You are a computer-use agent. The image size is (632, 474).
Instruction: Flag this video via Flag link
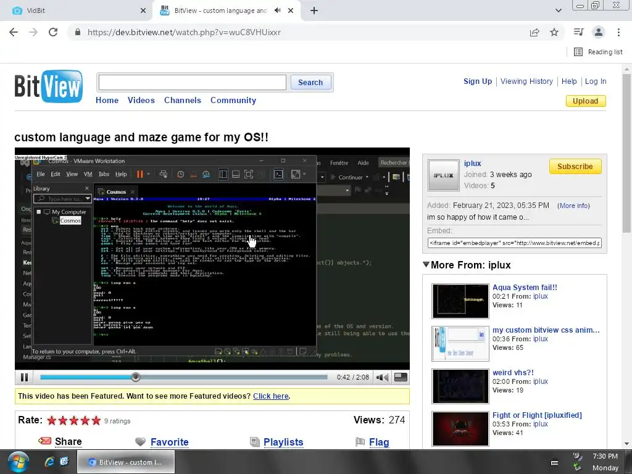(x=380, y=442)
